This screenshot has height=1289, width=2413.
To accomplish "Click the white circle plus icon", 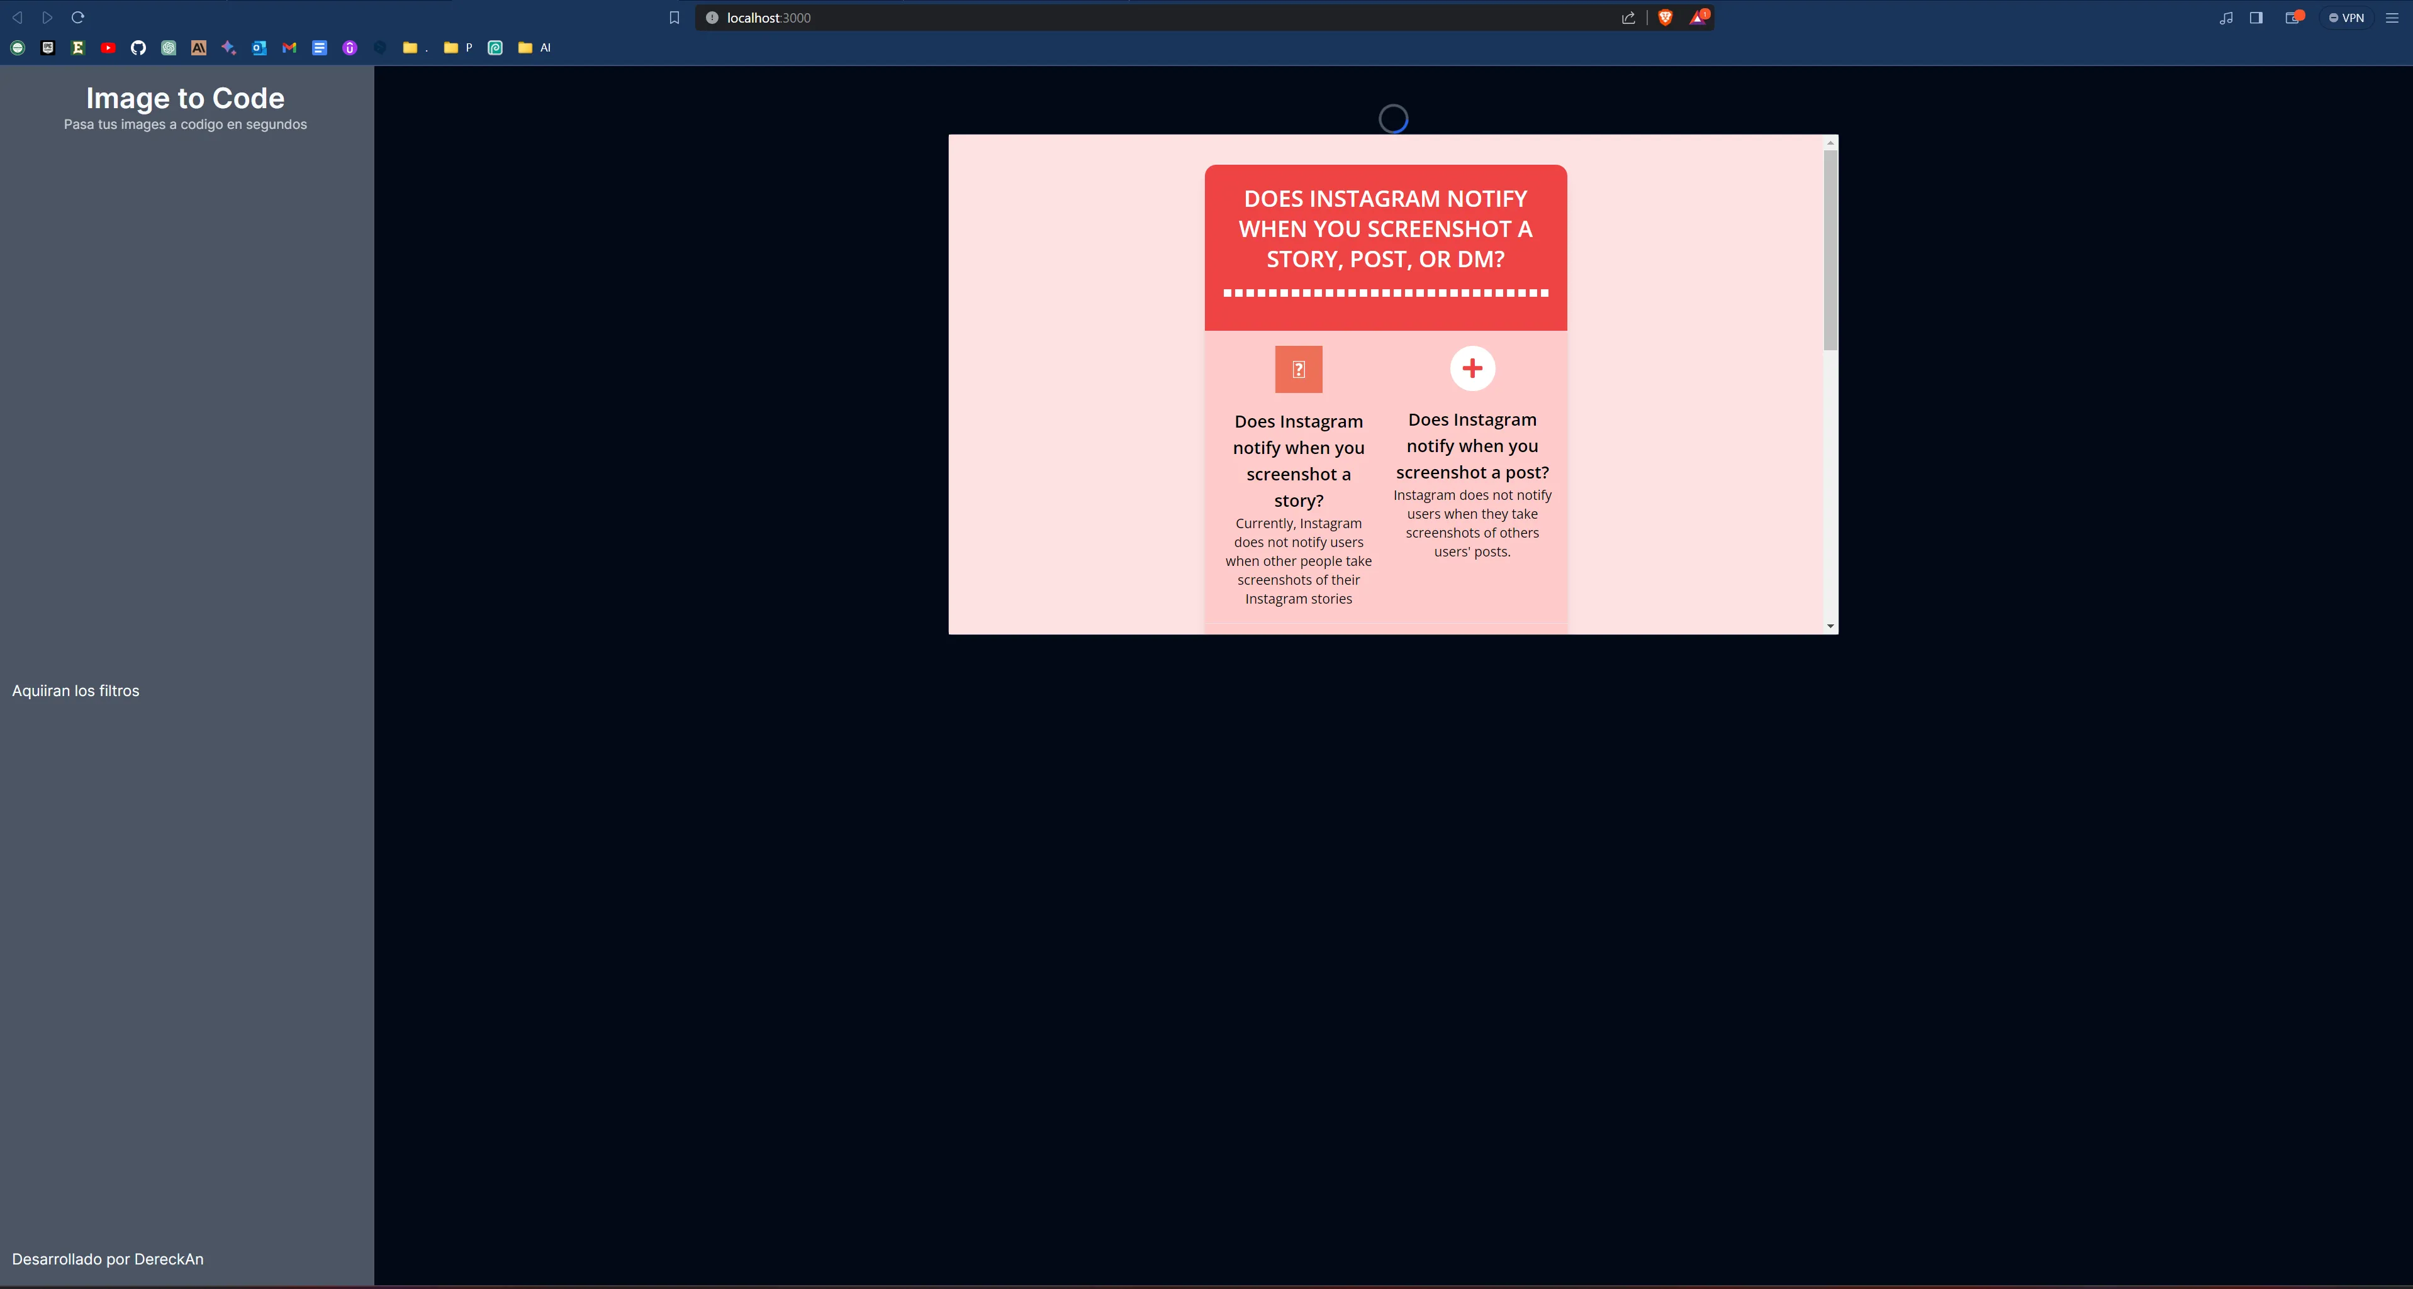I will pyautogui.click(x=1472, y=369).
